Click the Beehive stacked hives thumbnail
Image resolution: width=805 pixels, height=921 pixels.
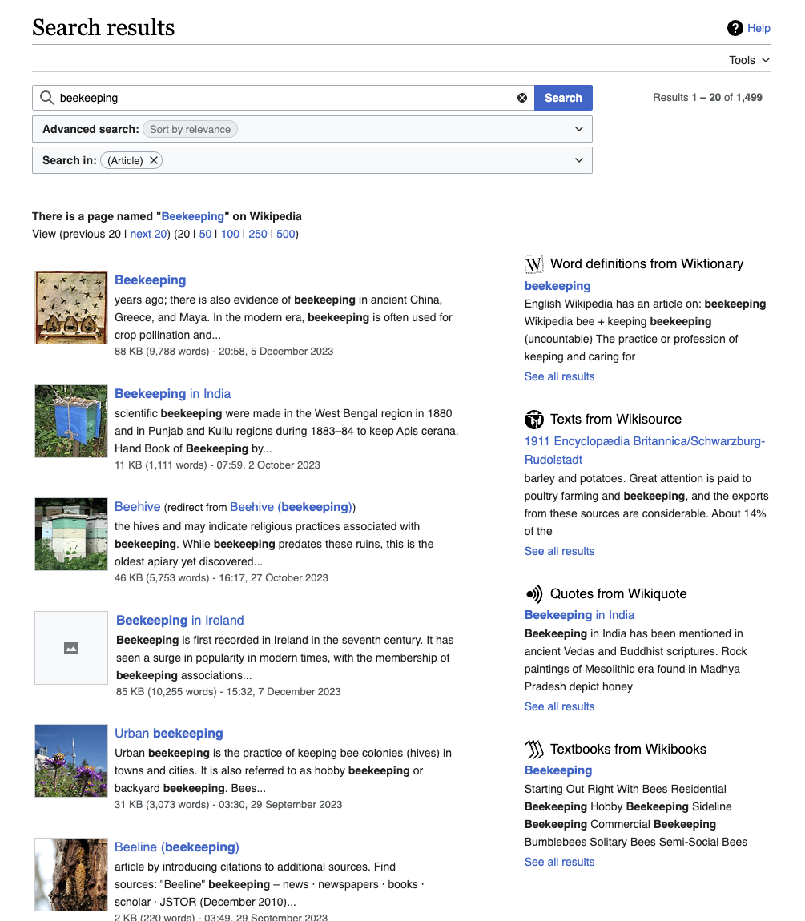[x=71, y=534]
